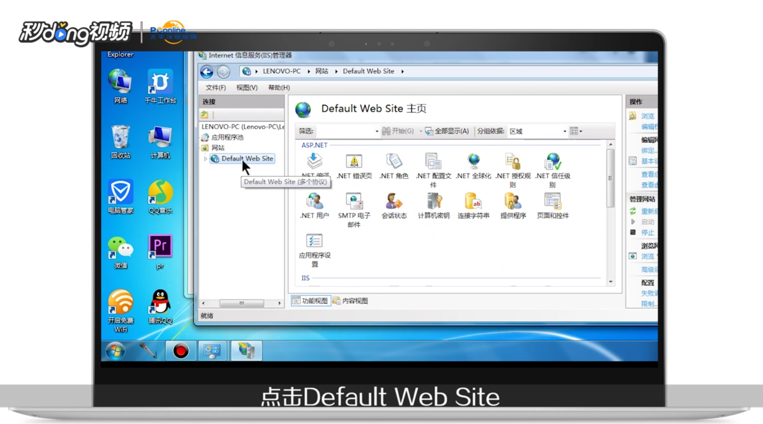Click the 腾讯QQ desktop icon
Viewport: 763px width, 424px height.
point(160,307)
